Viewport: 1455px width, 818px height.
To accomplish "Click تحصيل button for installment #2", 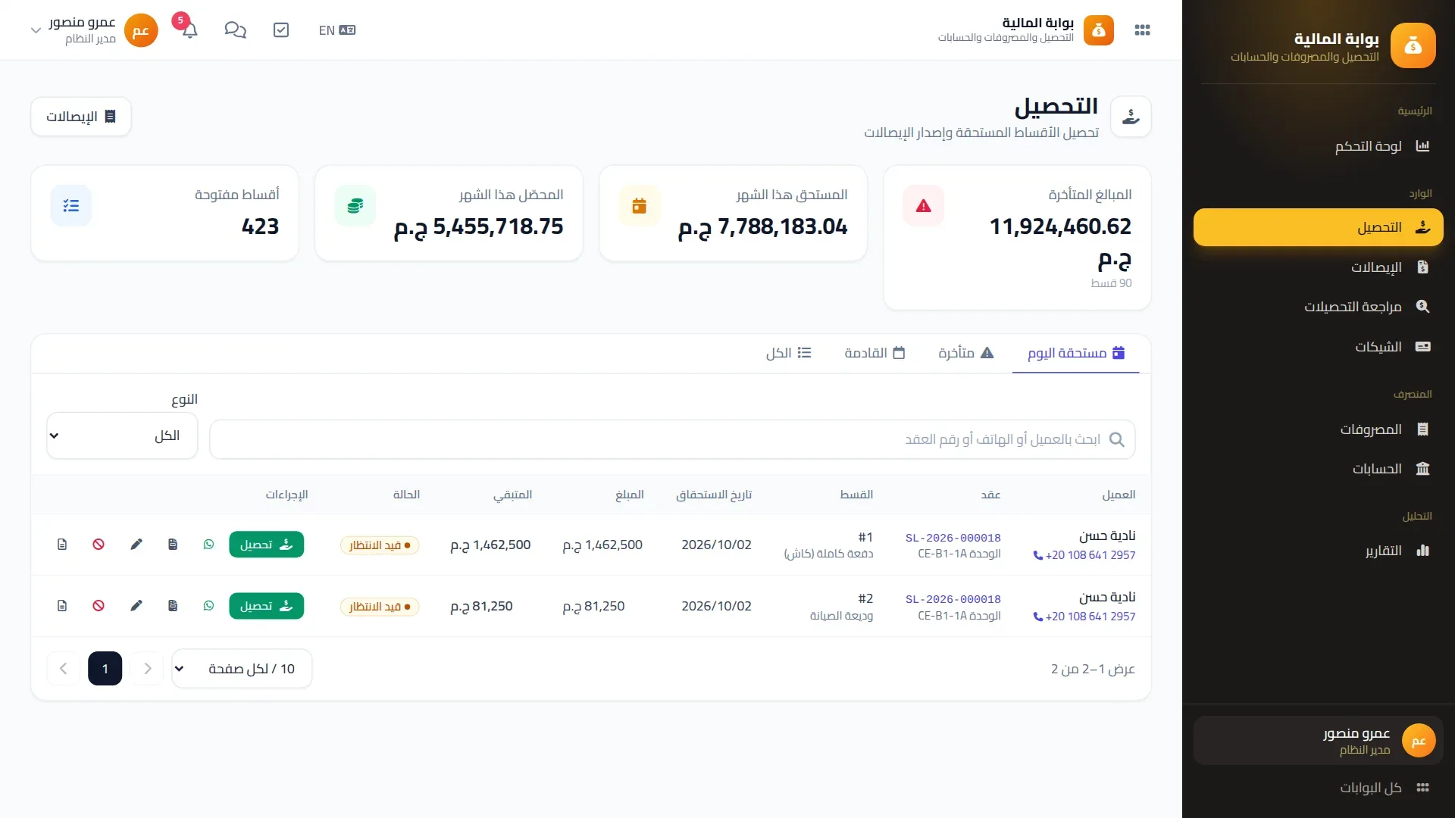I will (267, 606).
